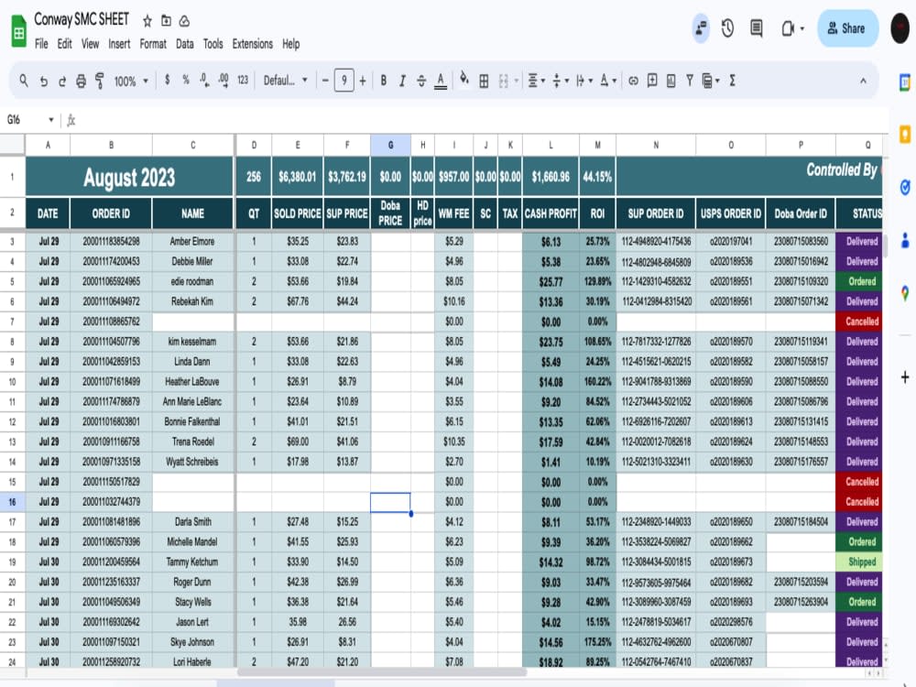
Task: Increase font size with plus
Action: click(363, 81)
